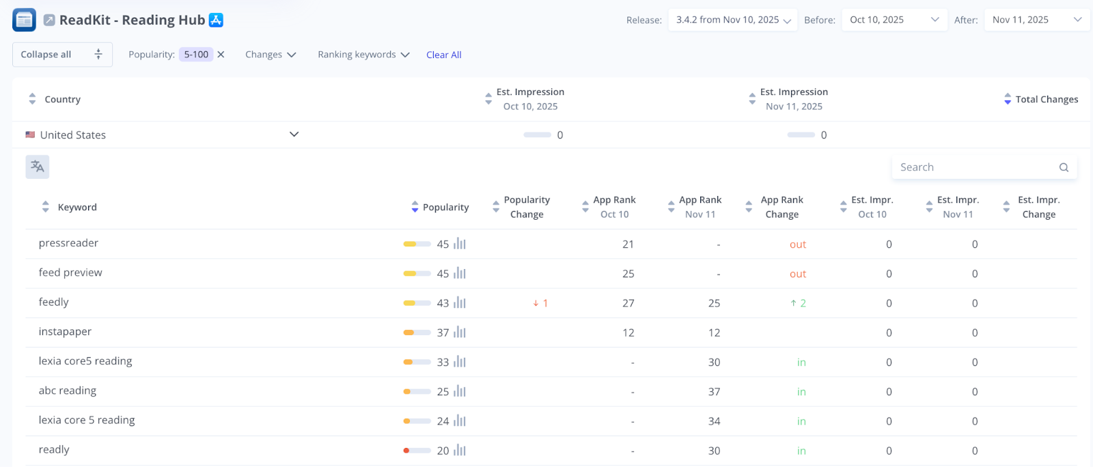Open popularity chart icon for pressreader
Image resolution: width=1093 pixels, height=467 pixels.
point(460,244)
